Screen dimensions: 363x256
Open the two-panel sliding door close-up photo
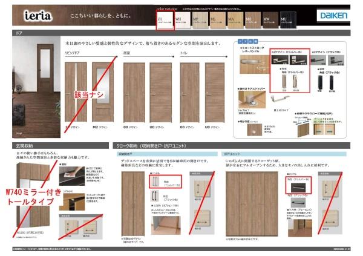pos(324,129)
